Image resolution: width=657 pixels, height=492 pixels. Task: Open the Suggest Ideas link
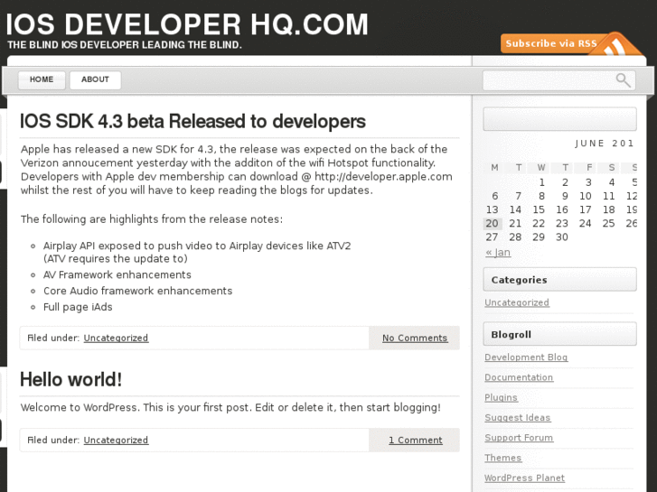[x=518, y=417]
